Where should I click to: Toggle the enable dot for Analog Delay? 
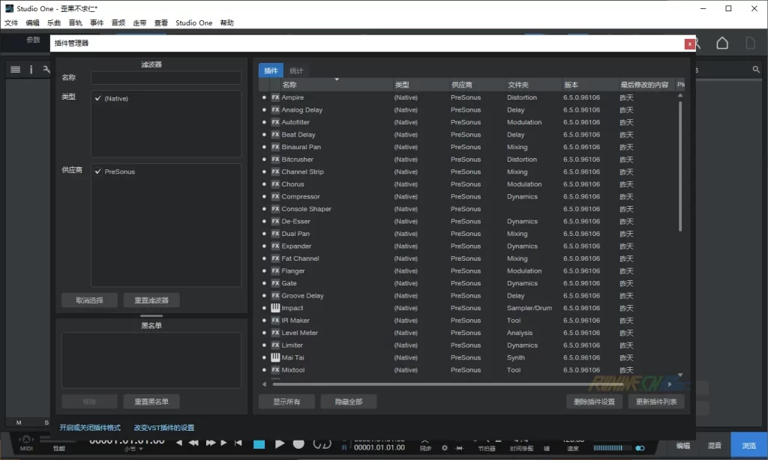tap(264, 110)
